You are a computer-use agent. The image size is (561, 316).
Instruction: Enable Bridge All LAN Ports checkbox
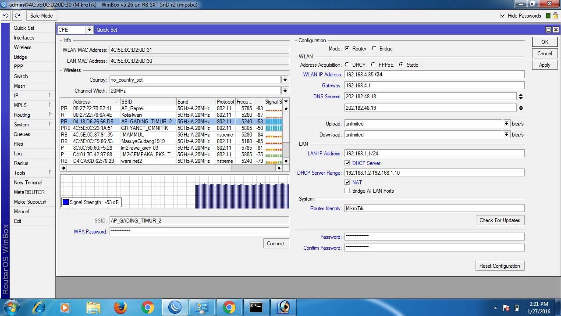(347, 190)
